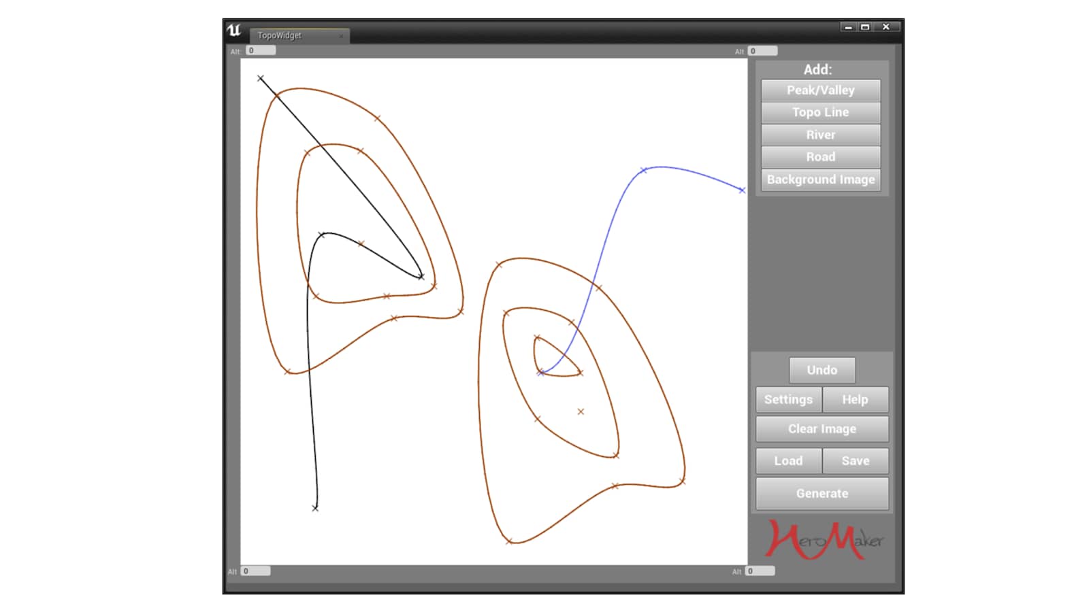Choose the Road add button
This screenshot has width=1089, height=612.
click(820, 157)
